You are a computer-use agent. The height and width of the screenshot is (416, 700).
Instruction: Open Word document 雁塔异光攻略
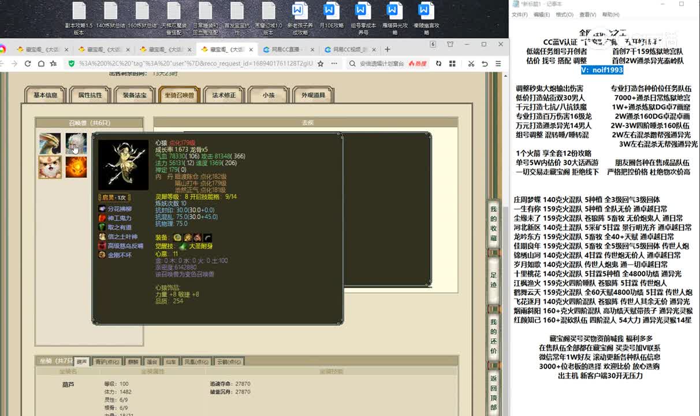394,18
